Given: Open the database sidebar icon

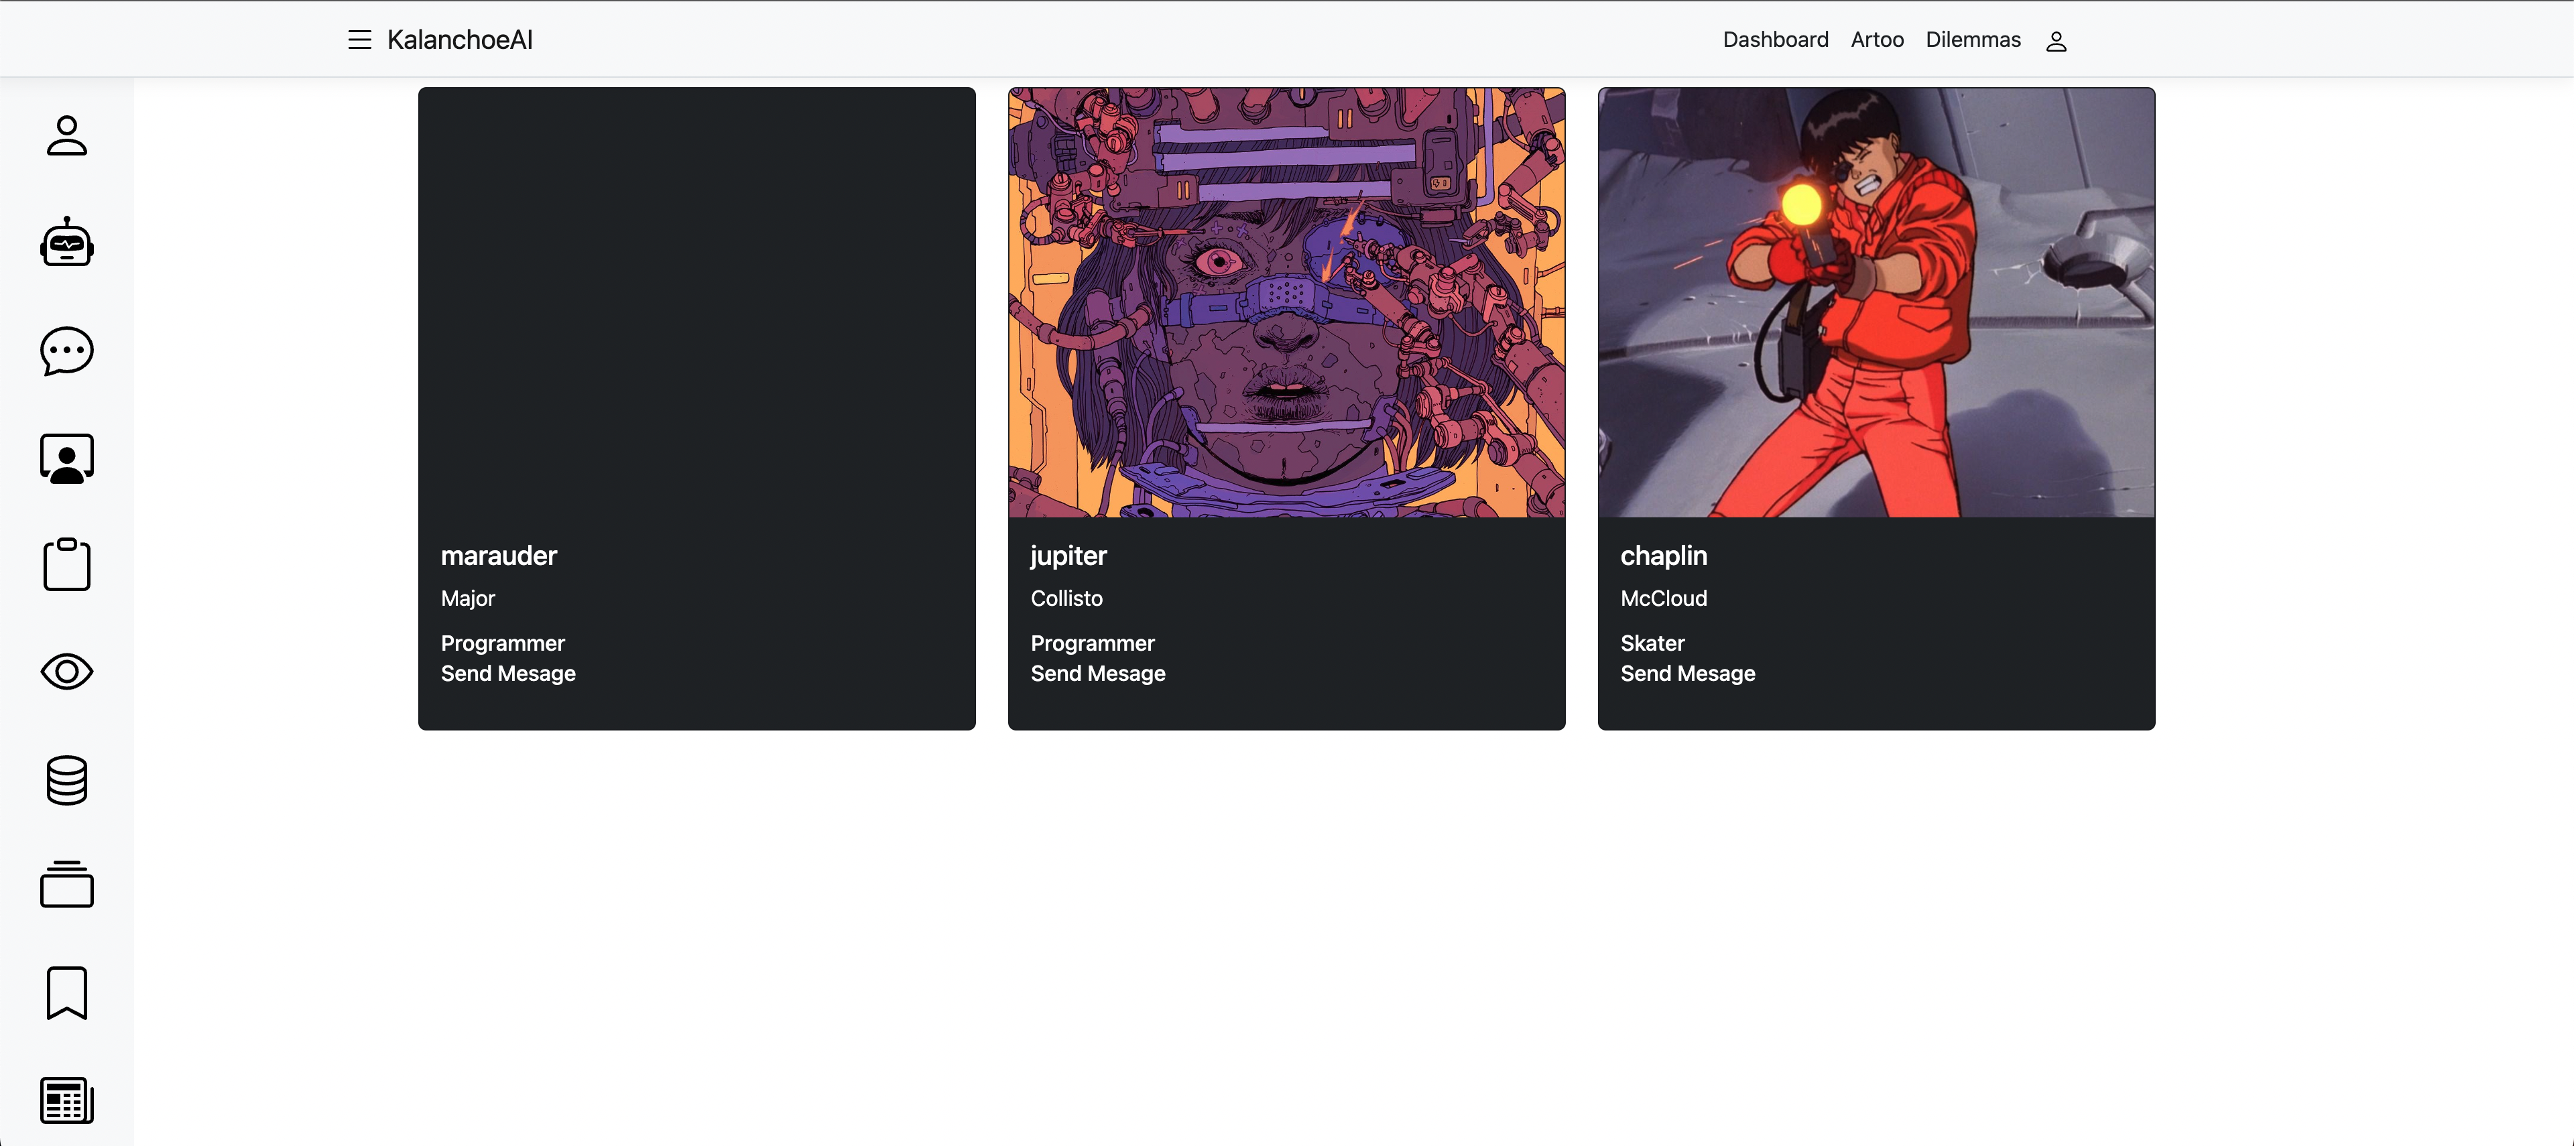Looking at the screenshot, I should (x=67, y=779).
